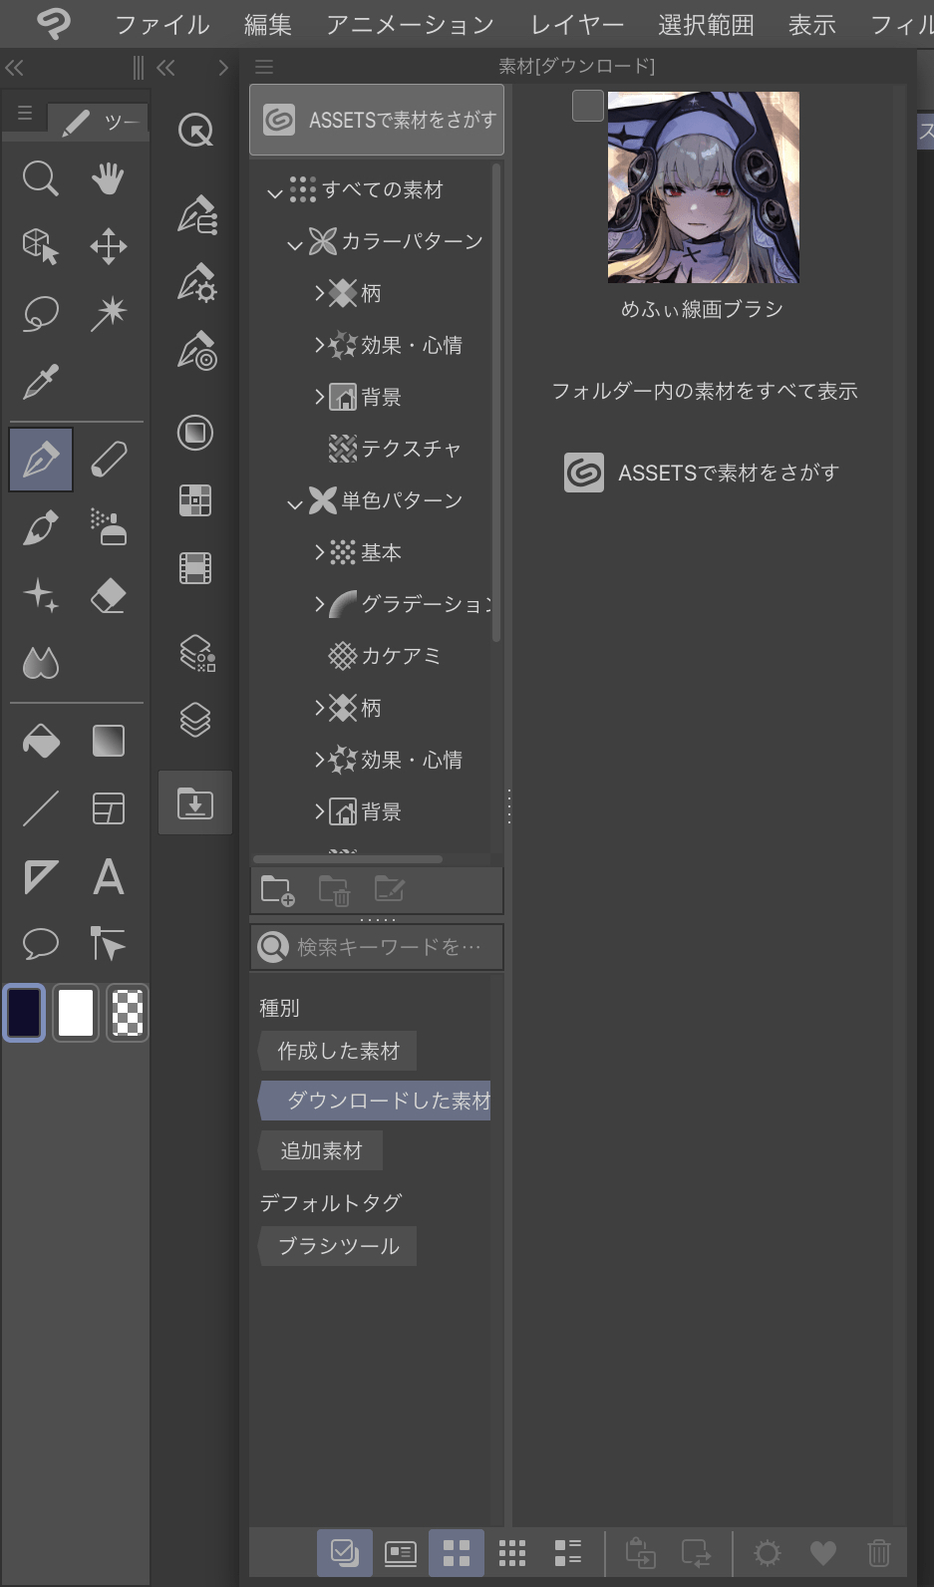Viewport: 934px width, 1587px height.
Task: Select the transparent checkered color swatch
Action: 128,1013
